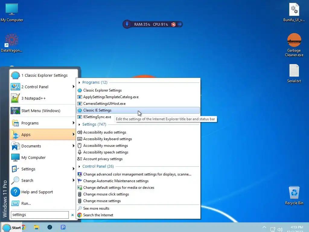
Task: Expand Control Panel submenu arrow
Action: click(74, 87)
